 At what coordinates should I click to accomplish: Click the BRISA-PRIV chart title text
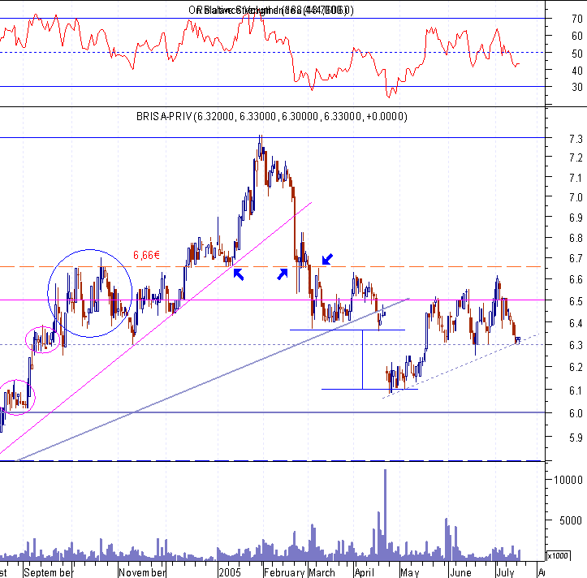[x=272, y=116]
